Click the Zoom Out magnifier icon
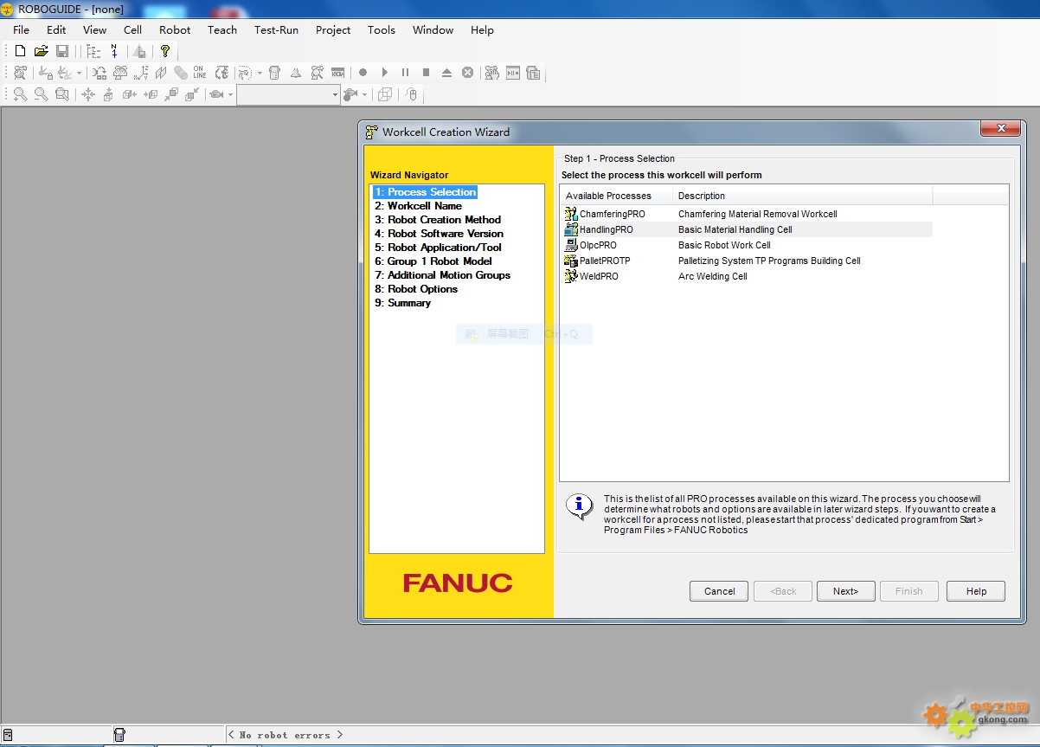 click(x=41, y=94)
